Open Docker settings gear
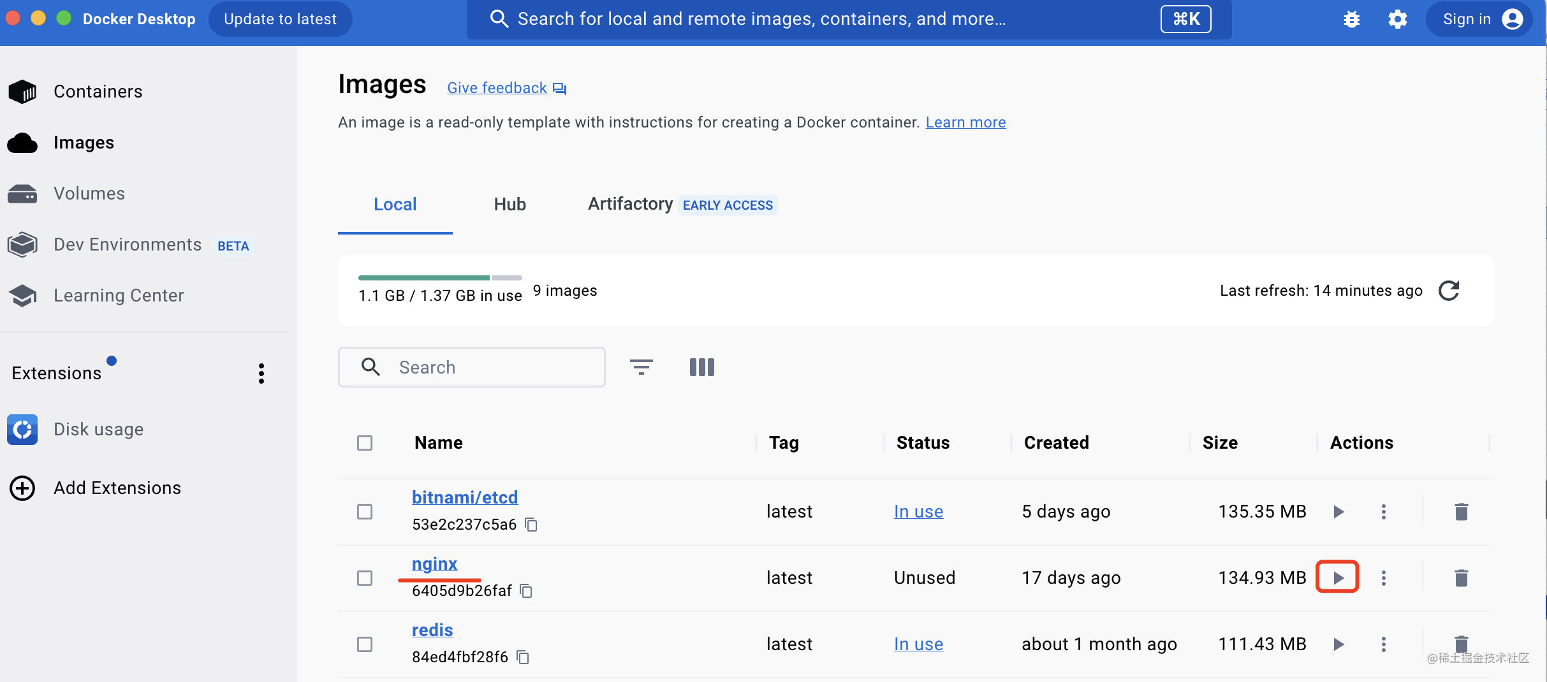 click(1397, 19)
